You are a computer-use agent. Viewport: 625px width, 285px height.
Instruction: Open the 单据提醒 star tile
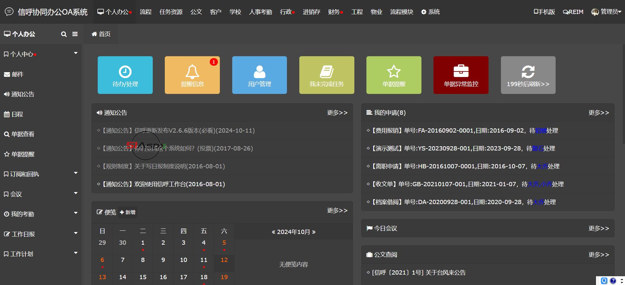[x=394, y=75]
